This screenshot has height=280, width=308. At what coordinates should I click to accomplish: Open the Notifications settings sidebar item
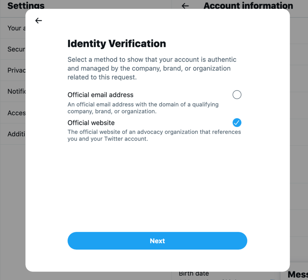(16, 91)
